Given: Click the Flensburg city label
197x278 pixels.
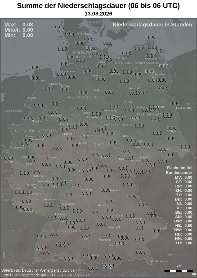Looking at the screenshot, I should [85, 34].
